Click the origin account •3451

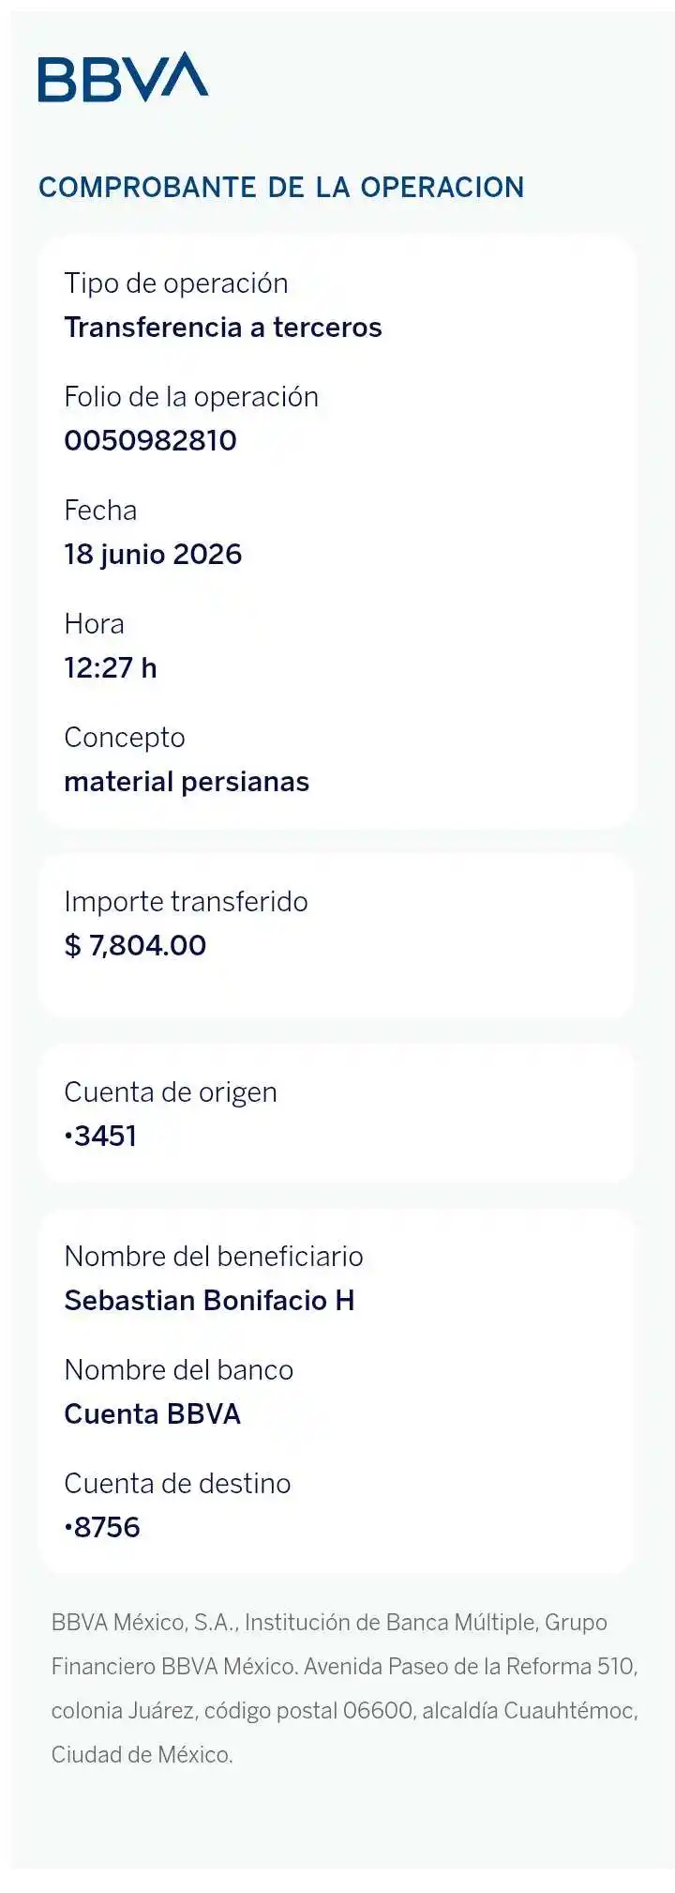coord(101,1136)
